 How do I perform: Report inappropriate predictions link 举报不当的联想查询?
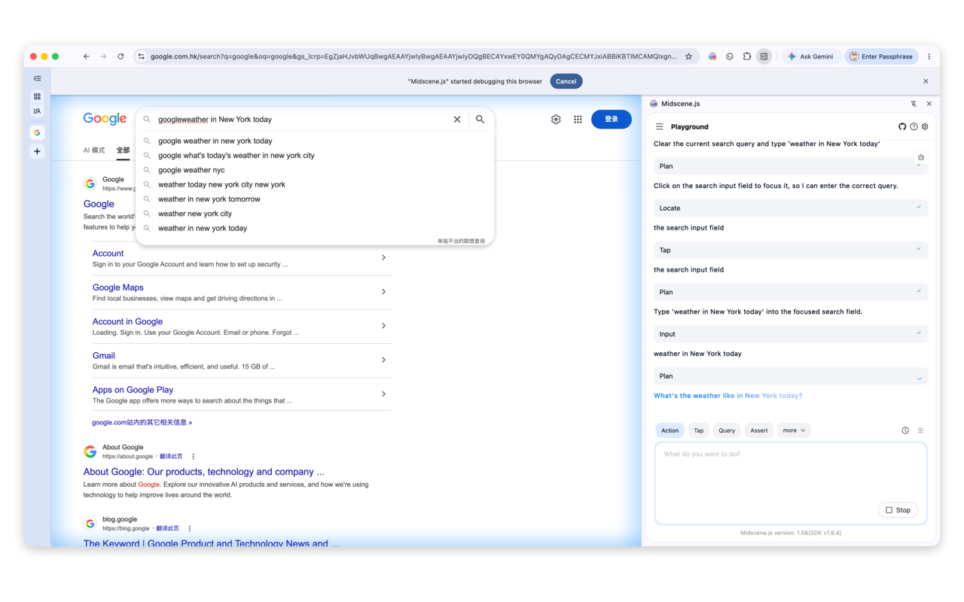461,241
